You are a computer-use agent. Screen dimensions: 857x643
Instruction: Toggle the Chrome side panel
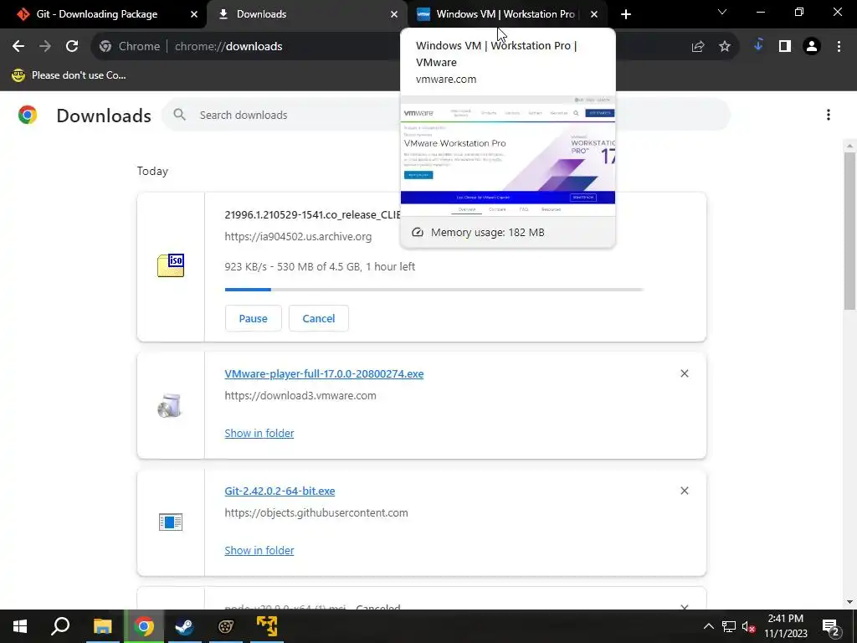point(785,47)
